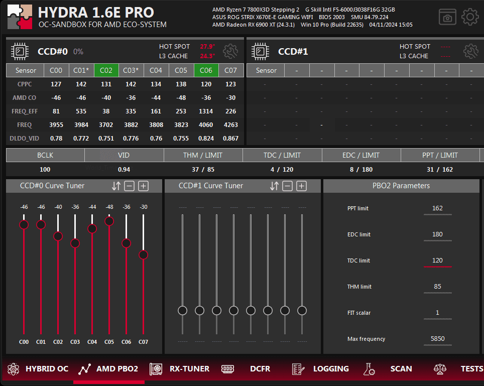Click the BCLK column header

pyautogui.click(x=45, y=155)
